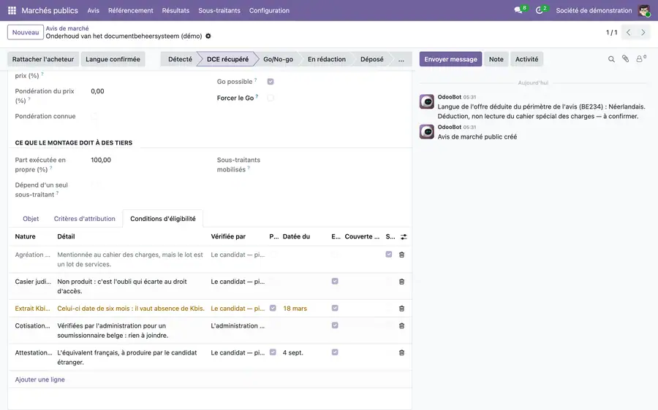Click the gear actions icon beside record title

pos(208,36)
